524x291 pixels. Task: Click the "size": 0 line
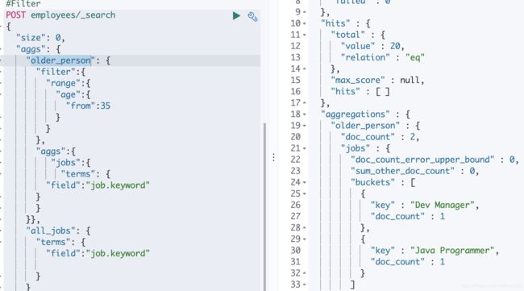(40, 38)
